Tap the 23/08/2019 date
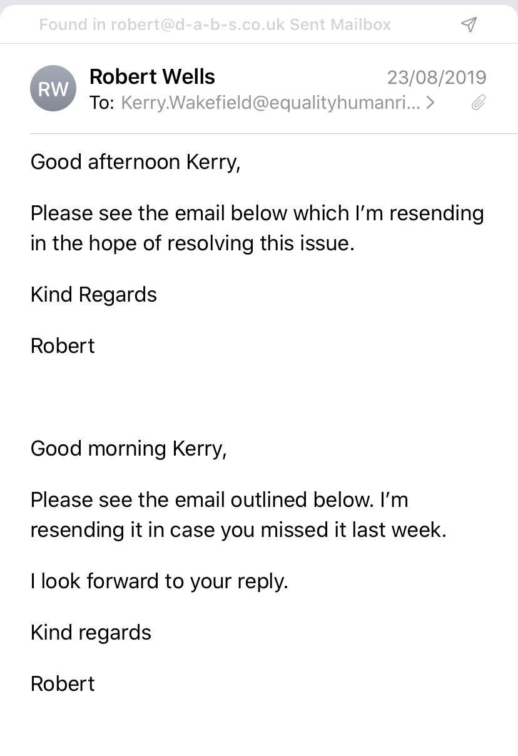The width and height of the screenshot is (518, 756). pos(437,78)
